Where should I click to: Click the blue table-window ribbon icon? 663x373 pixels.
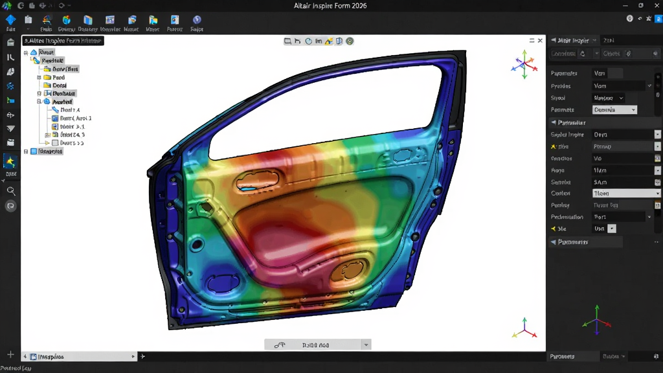pos(110,19)
